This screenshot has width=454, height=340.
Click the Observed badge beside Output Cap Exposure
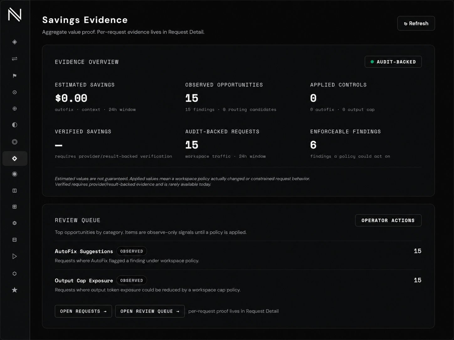tap(132, 280)
